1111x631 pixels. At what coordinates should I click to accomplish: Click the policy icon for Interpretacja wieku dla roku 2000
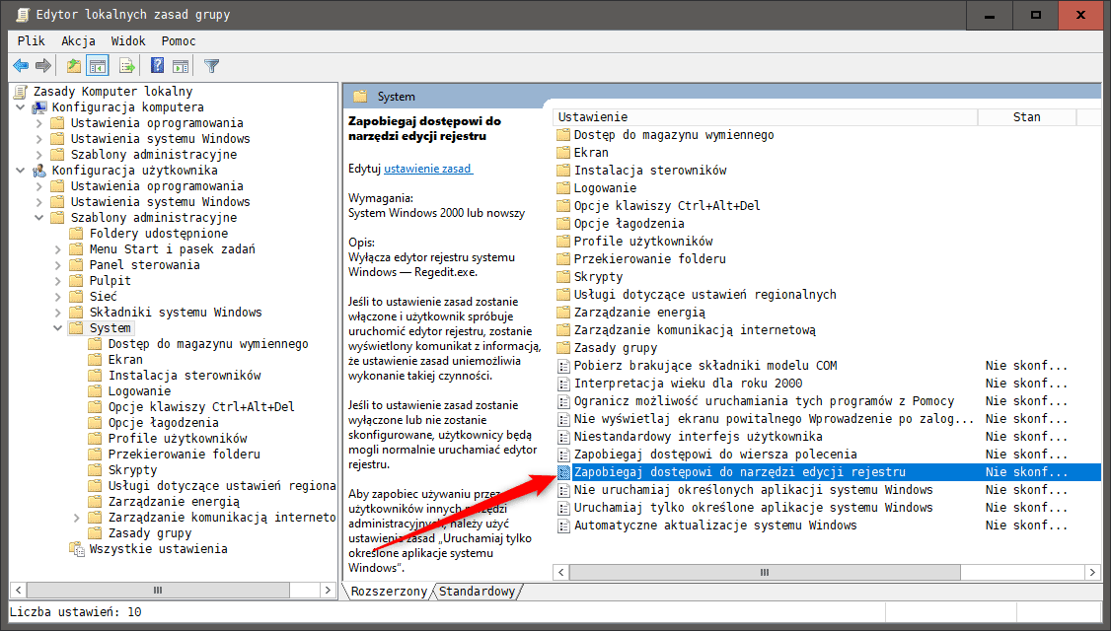click(x=563, y=384)
